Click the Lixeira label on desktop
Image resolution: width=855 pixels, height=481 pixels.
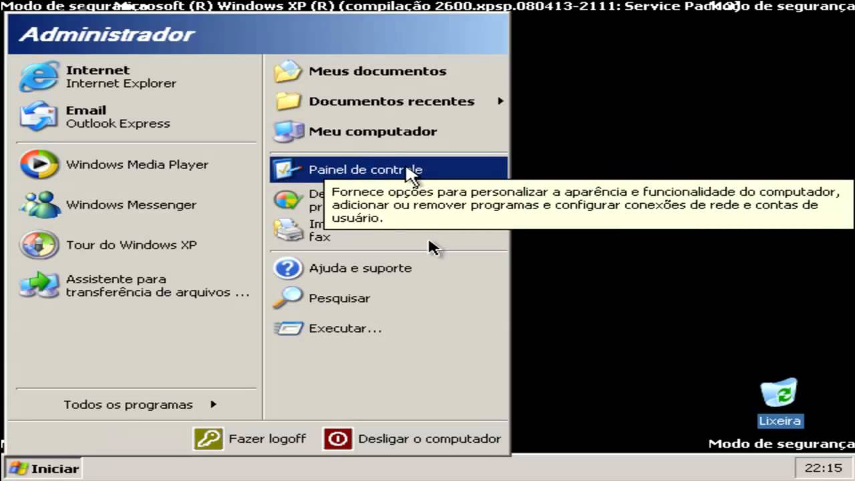[x=780, y=421]
